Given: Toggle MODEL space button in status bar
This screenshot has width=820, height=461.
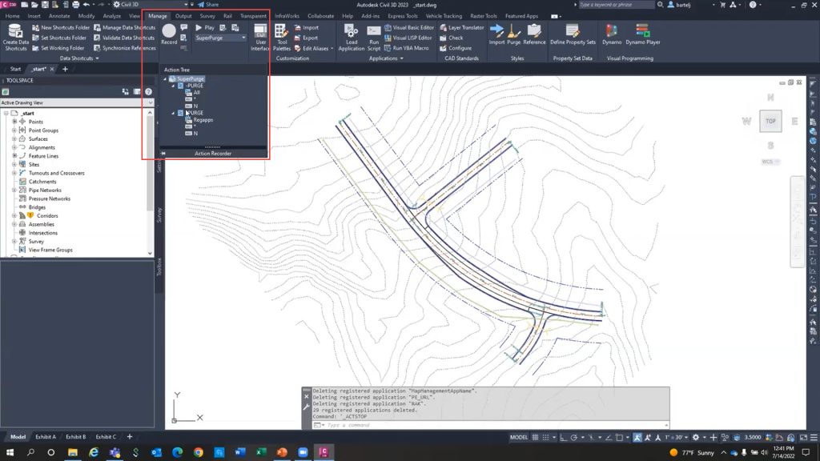Looking at the screenshot, I should click(x=519, y=438).
